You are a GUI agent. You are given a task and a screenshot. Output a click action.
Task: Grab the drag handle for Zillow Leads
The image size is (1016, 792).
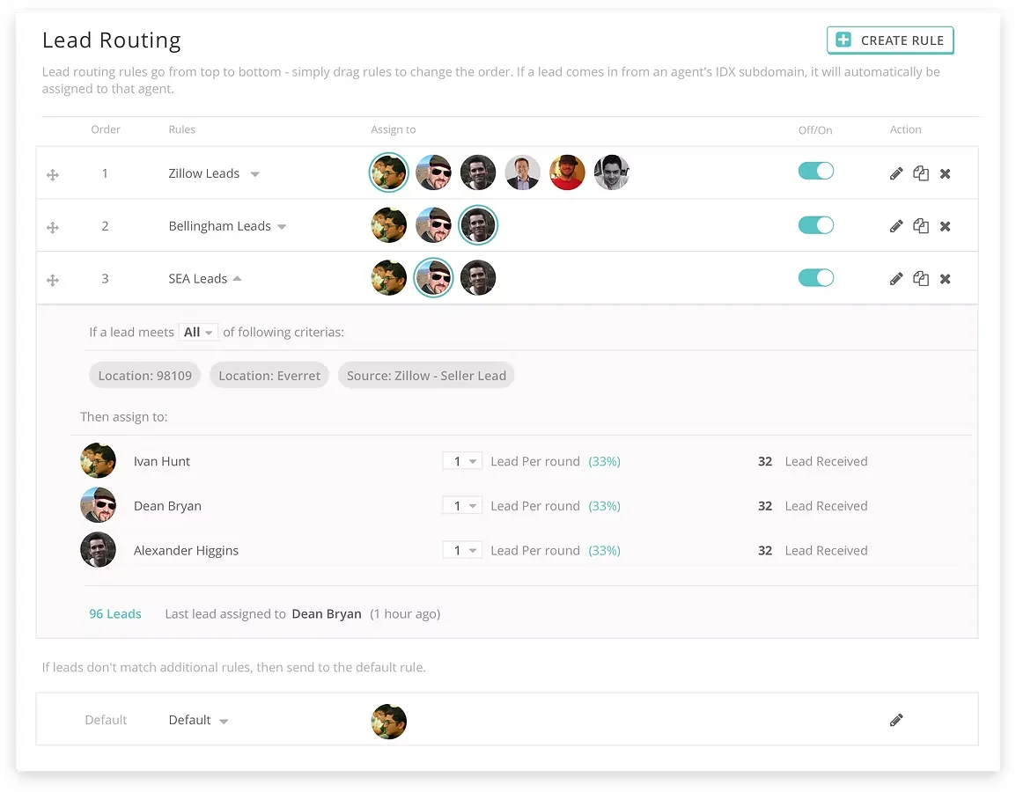pos(53,174)
